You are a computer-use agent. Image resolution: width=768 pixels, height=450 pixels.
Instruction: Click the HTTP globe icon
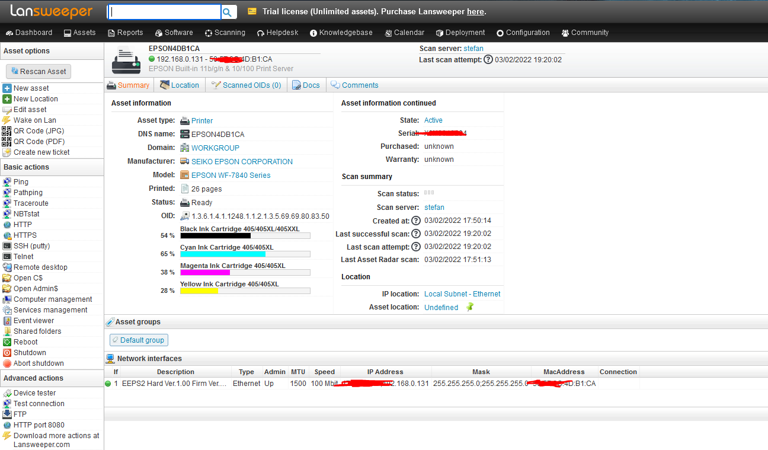pos(7,225)
